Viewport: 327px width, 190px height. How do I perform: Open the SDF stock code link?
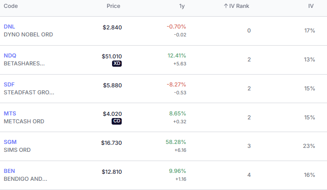click(9, 85)
